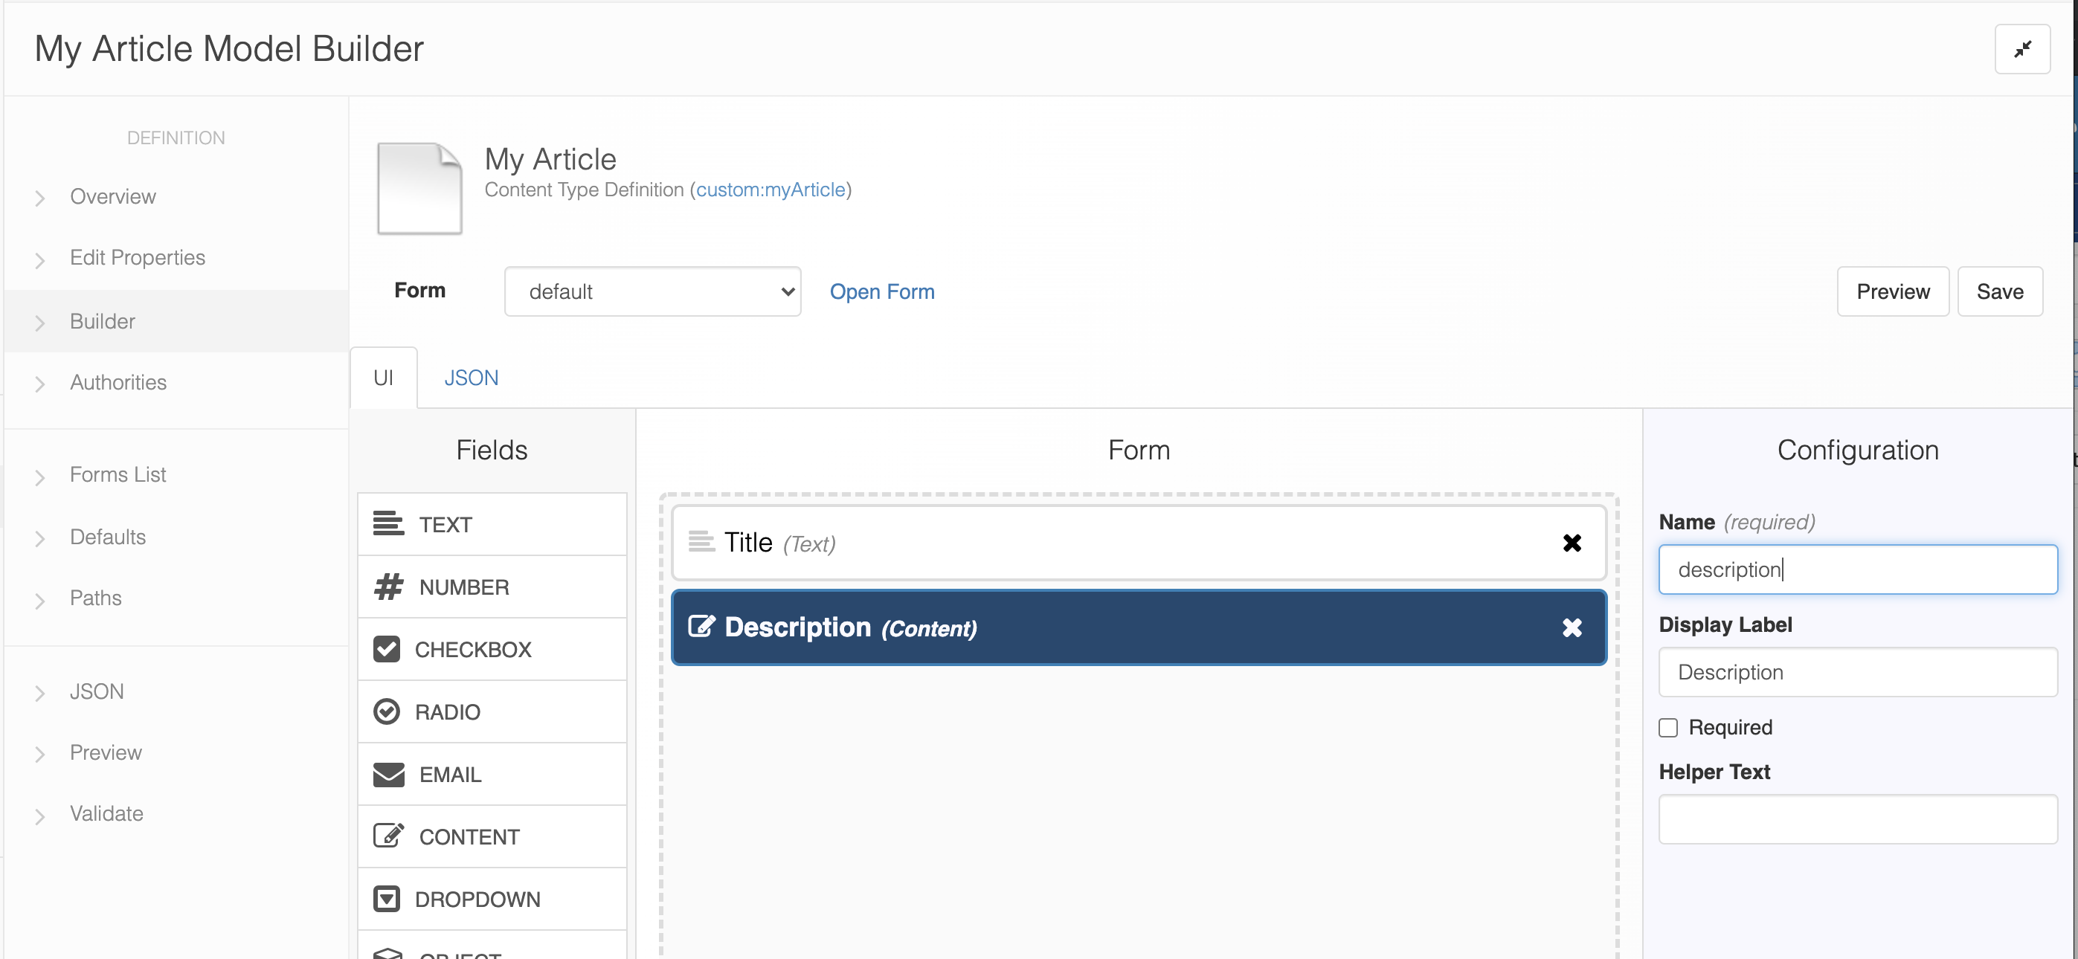The height and width of the screenshot is (959, 2078).
Task: Open the sidebar Preview item
Action: pos(106,752)
